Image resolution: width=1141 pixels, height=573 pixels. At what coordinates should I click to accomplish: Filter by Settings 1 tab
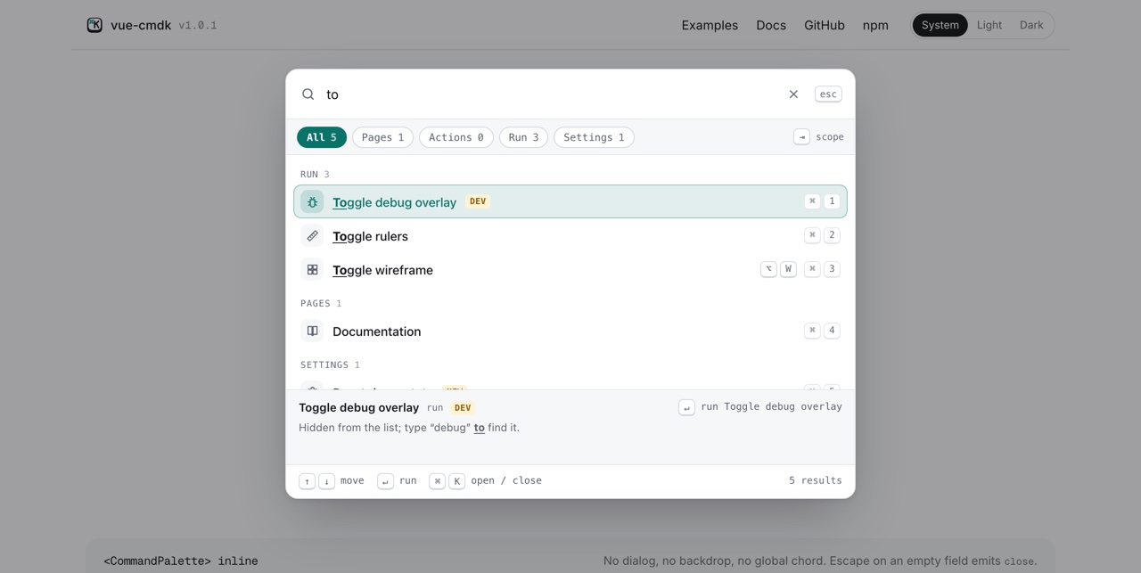[594, 137]
